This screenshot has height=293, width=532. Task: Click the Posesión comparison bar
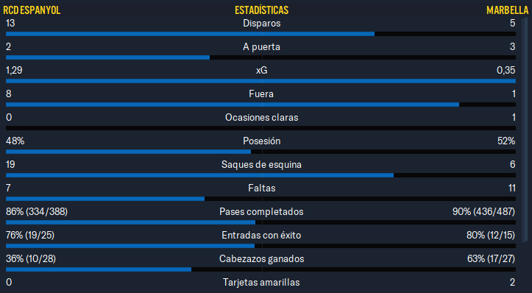pyautogui.click(x=260, y=152)
